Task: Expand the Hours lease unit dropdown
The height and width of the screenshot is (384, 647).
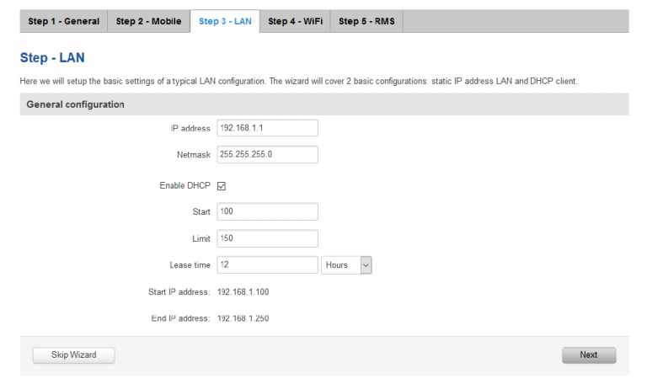Action: click(346, 264)
